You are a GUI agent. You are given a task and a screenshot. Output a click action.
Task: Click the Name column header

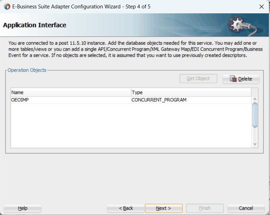click(71, 92)
